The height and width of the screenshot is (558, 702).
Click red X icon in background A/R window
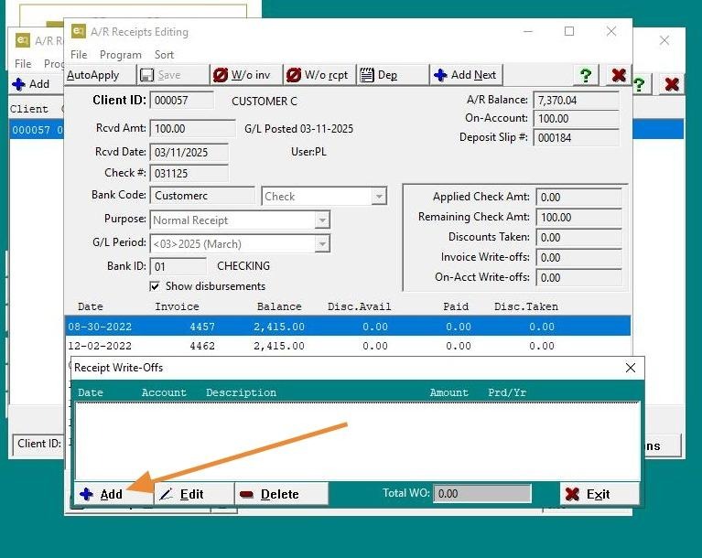click(672, 84)
